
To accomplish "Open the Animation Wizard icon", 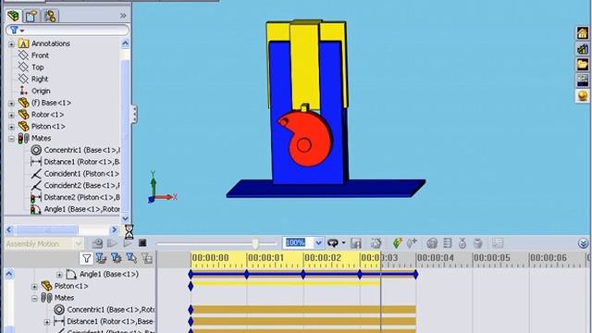I will pos(376,243).
